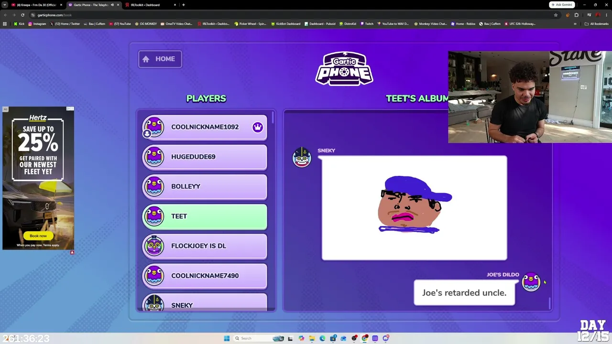The height and width of the screenshot is (344, 612).
Task: Open the Home / Twitter bookmark
Action: tap(65, 24)
